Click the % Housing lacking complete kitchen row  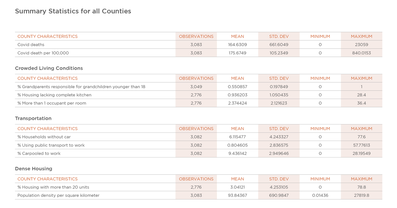pos(198,95)
